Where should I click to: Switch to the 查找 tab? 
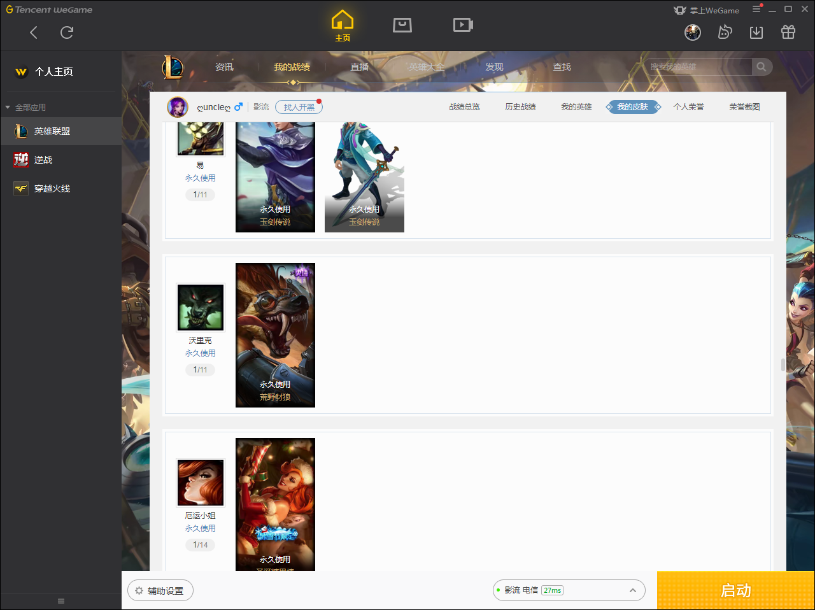562,67
